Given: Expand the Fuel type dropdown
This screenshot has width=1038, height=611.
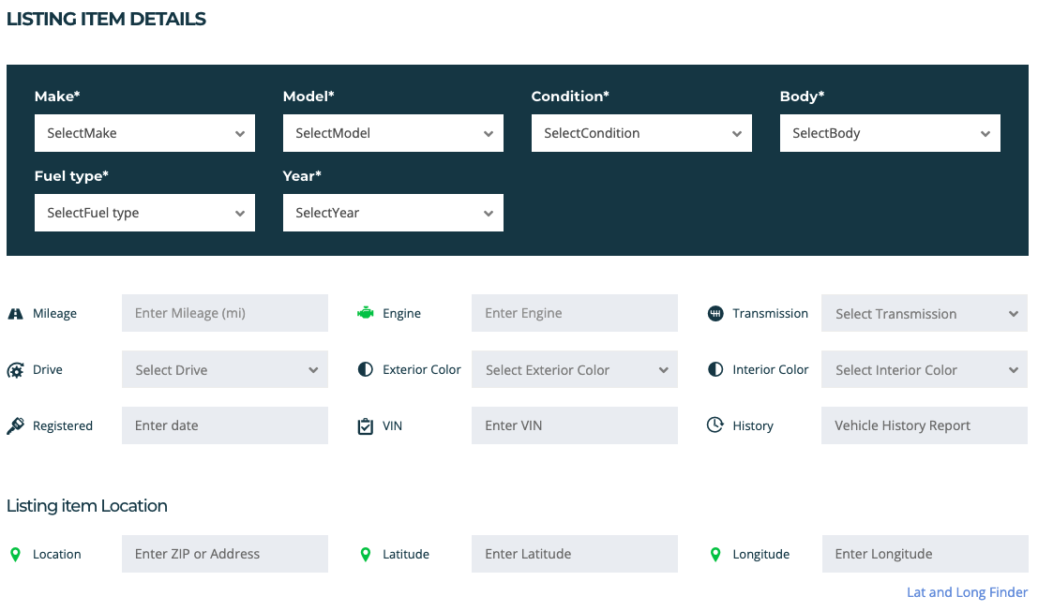Looking at the screenshot, I should tap(144, 213).
